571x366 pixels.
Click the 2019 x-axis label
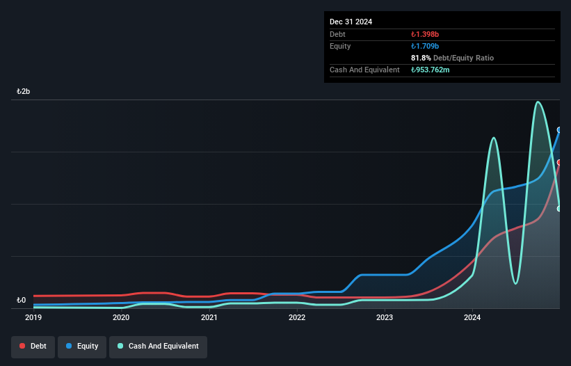(33, 317)
